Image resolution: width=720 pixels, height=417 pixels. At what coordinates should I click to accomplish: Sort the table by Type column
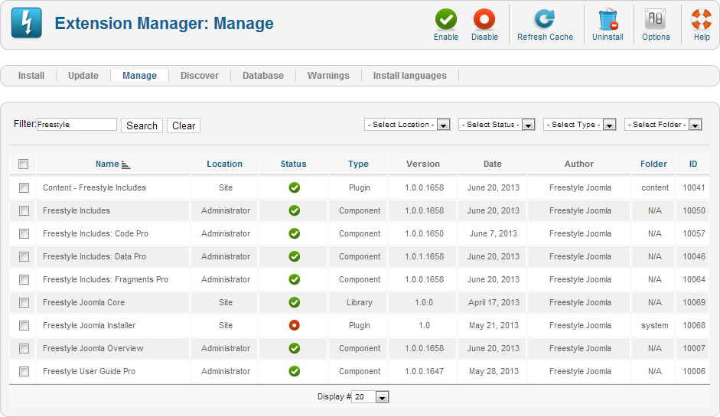coord(358,164)
